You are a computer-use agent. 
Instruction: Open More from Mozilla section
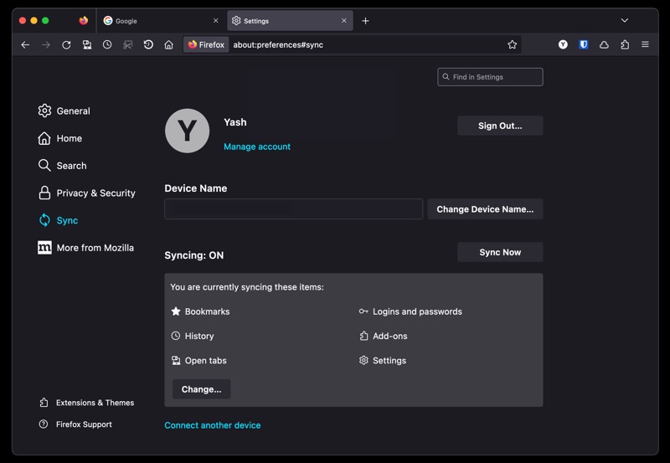coord(86,248)
